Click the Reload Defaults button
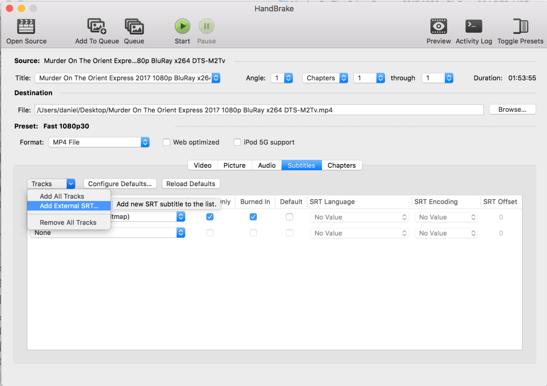This screenshot has width=547, height=386. coord(191,184)
